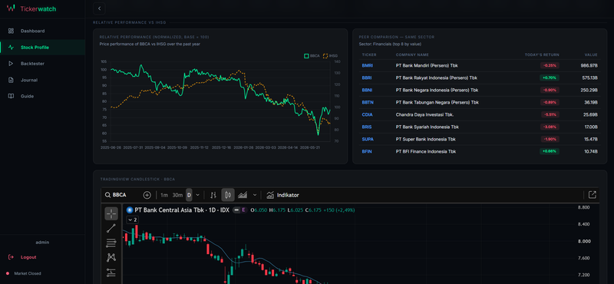Expand the collapsed indicators legend showing 2

click(133, 220)
